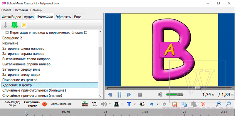235x116 pixels.
Task: Switch to the Эффекты tab
Action: coord(63,17)
